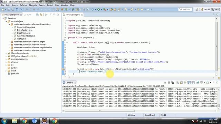Click the Quick Access search field

pyautogui.click(x=185, y=9)
